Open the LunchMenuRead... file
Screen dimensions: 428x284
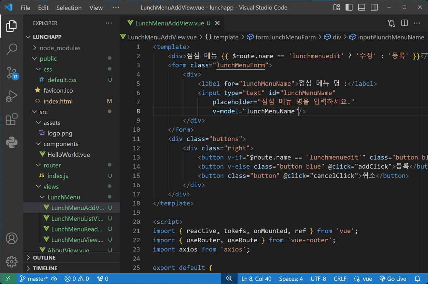tap(72, 229)
